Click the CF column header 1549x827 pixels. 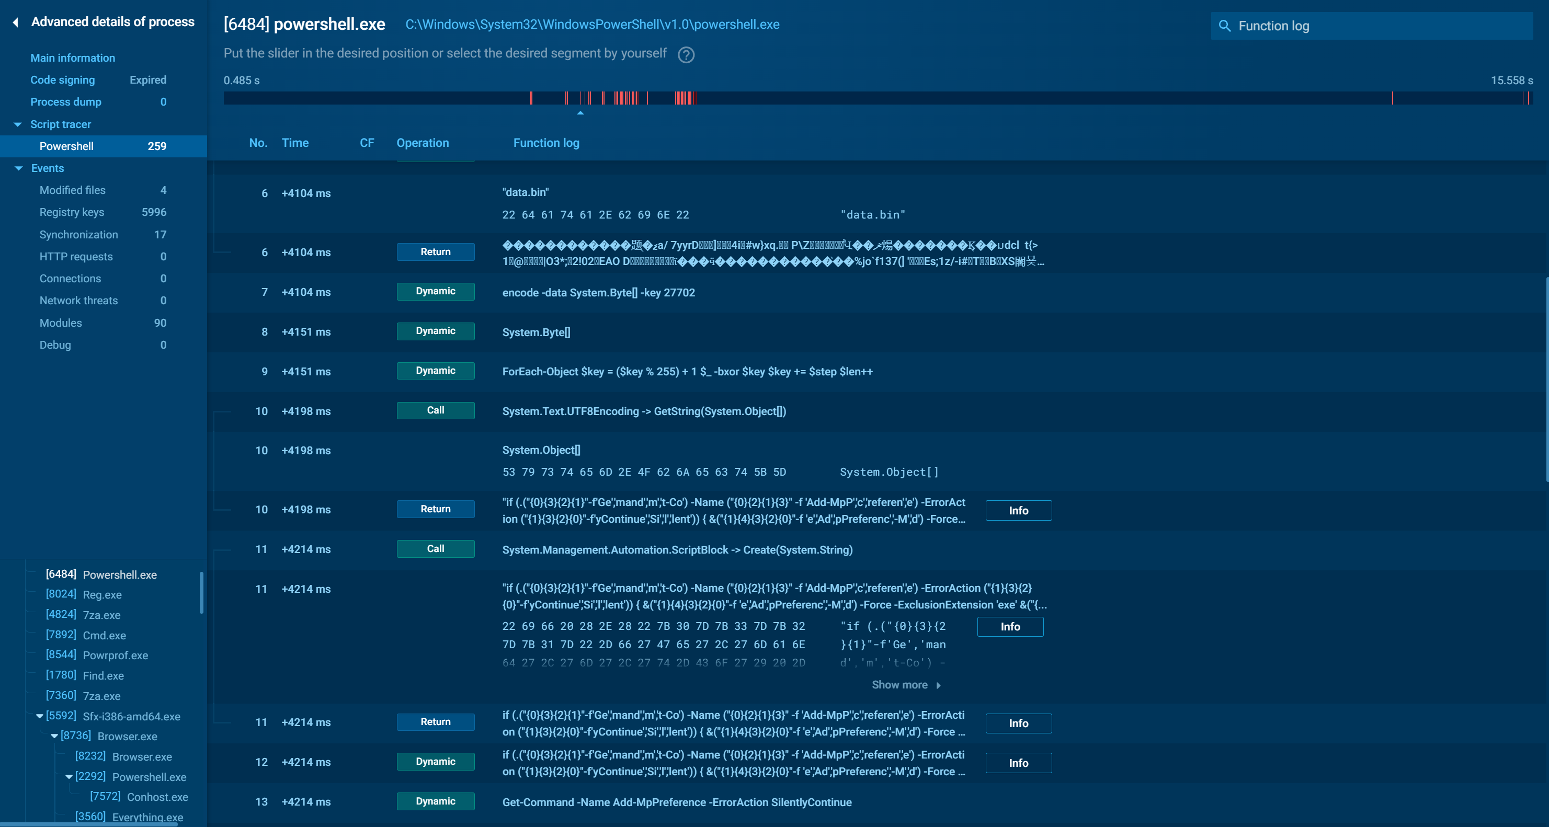coord(367,143)
